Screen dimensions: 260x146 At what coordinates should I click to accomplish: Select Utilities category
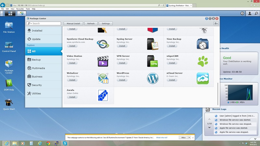tap(44, 93)
